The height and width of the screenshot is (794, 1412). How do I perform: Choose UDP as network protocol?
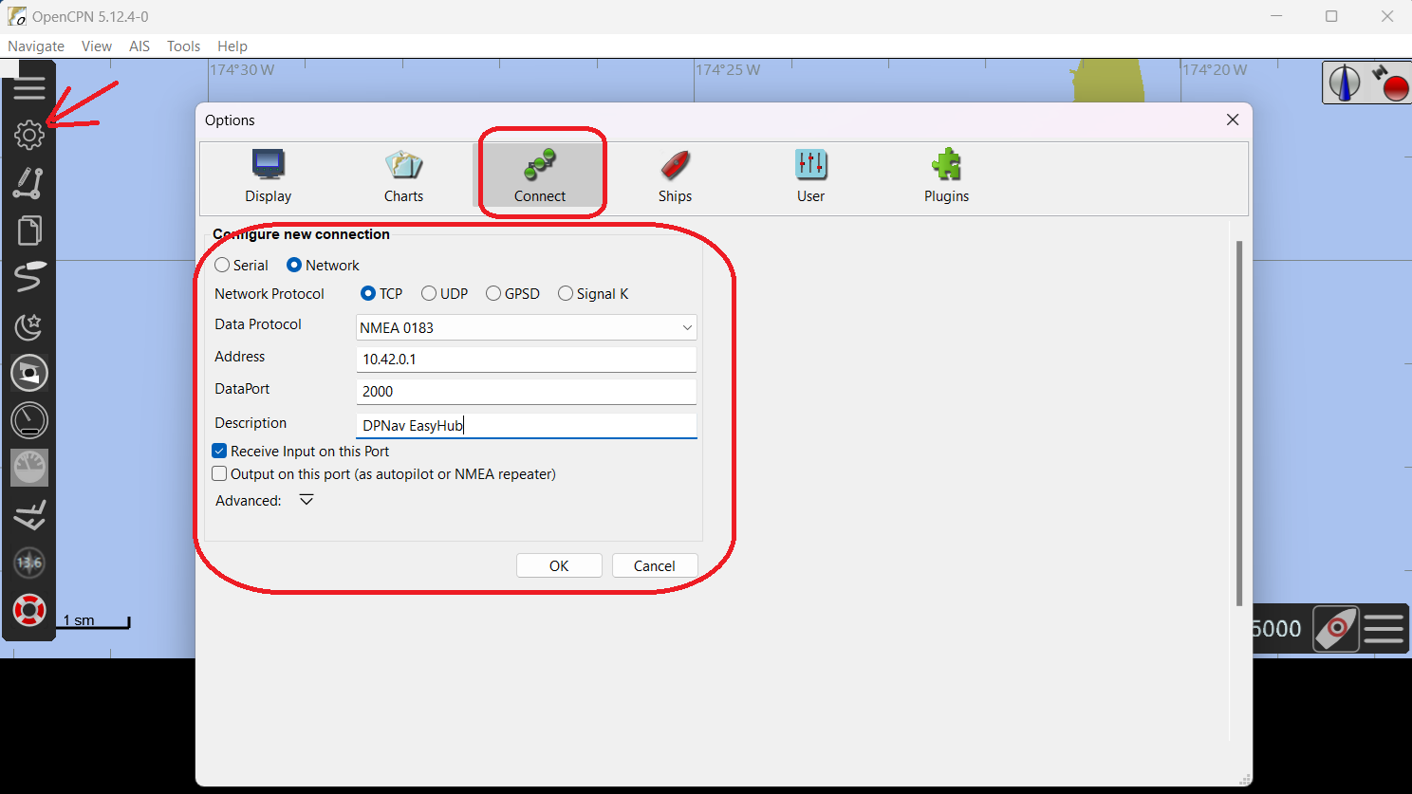pyautogui.click(x=429, y=294)
